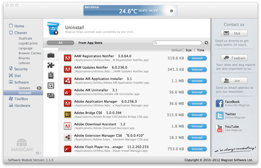This screenshot has width=261, height=168.
Task: Click AAM Updates Notifier app icon
Action: tap(68, 69)
